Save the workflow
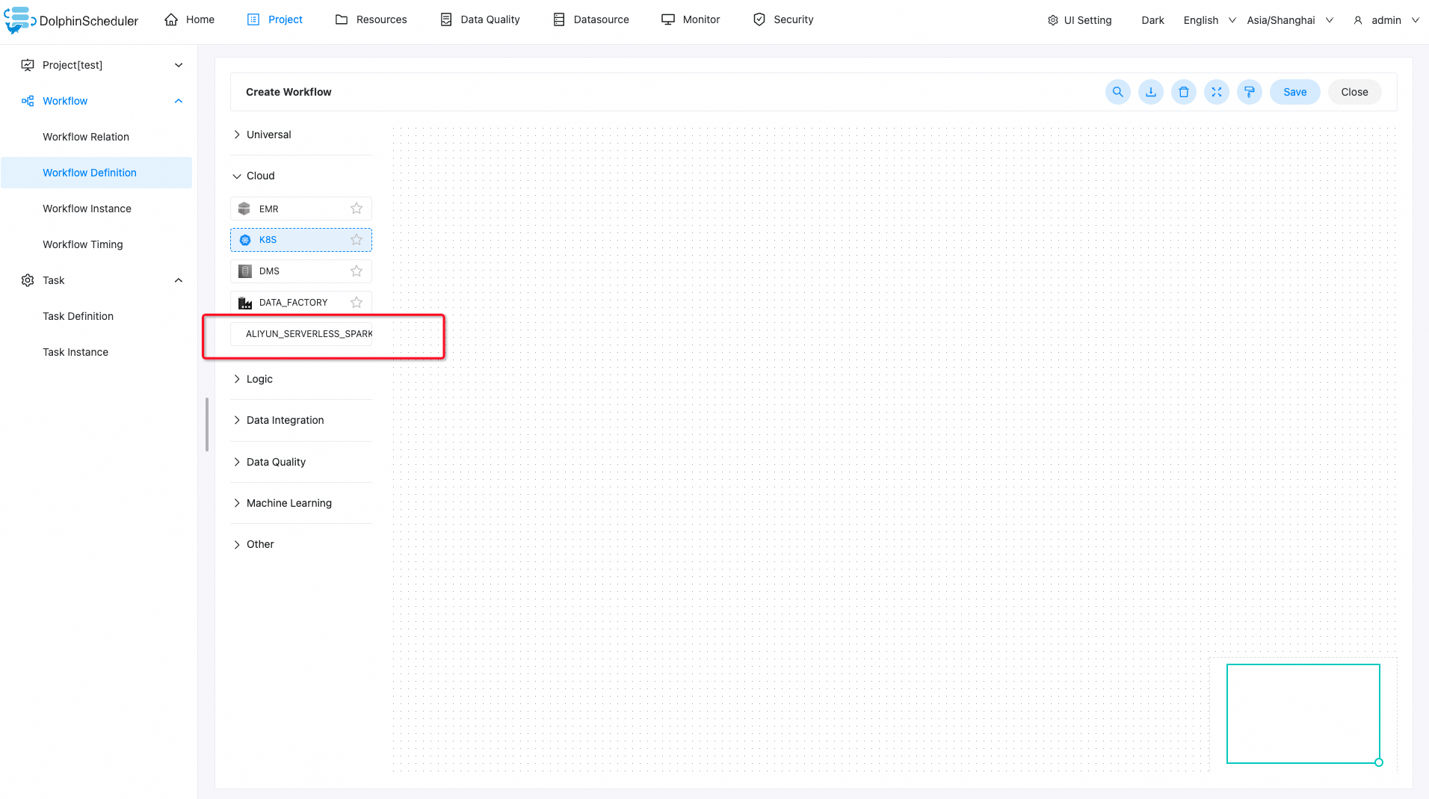Viewport: 1429px width, 799px height. pyautogui.click(x=1294, y=92)
